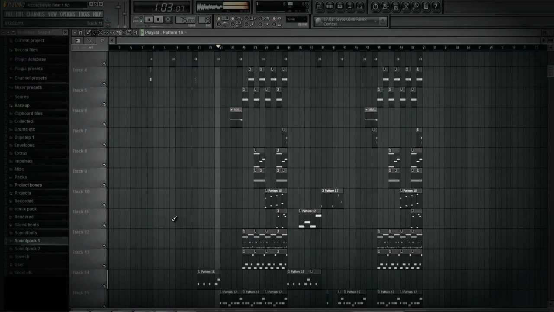Switch to song mode with SONG toggle

point(141,21)
